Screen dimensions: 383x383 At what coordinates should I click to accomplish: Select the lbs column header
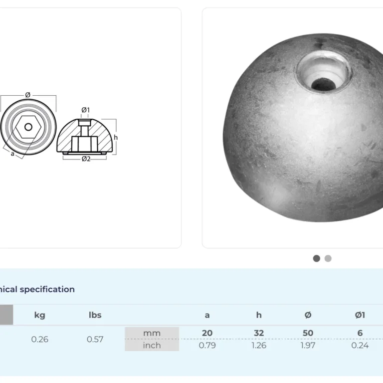tap(95, 315)
